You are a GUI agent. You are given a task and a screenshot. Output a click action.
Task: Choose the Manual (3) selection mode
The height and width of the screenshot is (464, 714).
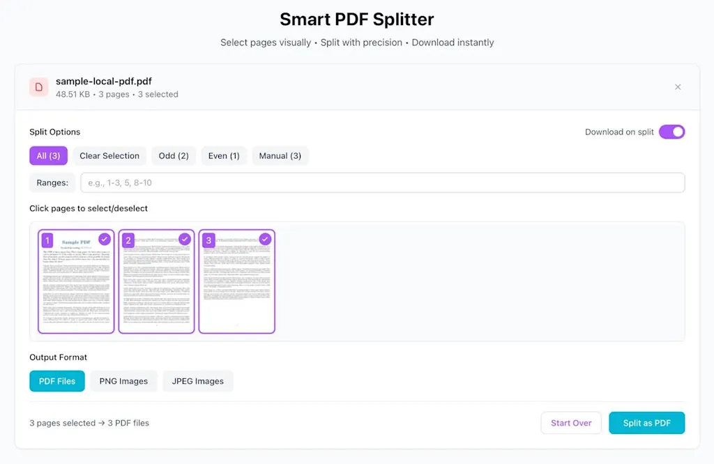point(280,155)
